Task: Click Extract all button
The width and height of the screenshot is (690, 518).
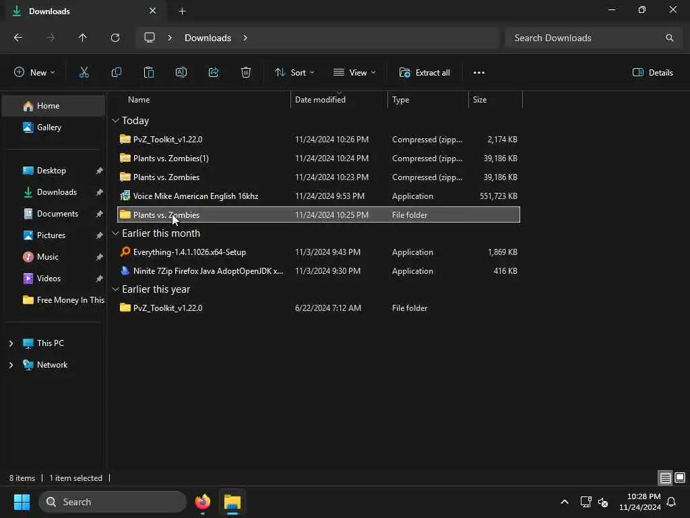Action: [425, 73]
